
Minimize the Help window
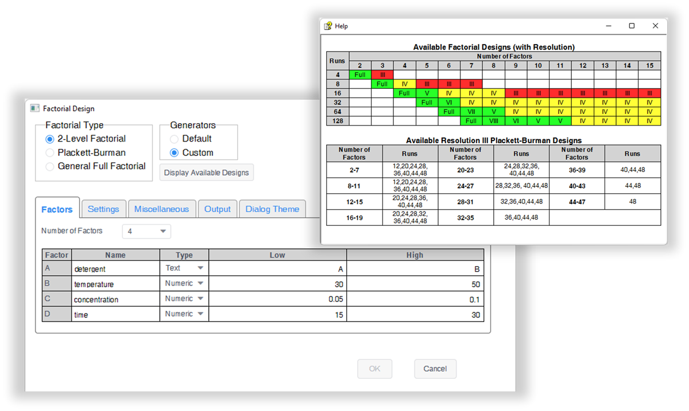point(608,26)
